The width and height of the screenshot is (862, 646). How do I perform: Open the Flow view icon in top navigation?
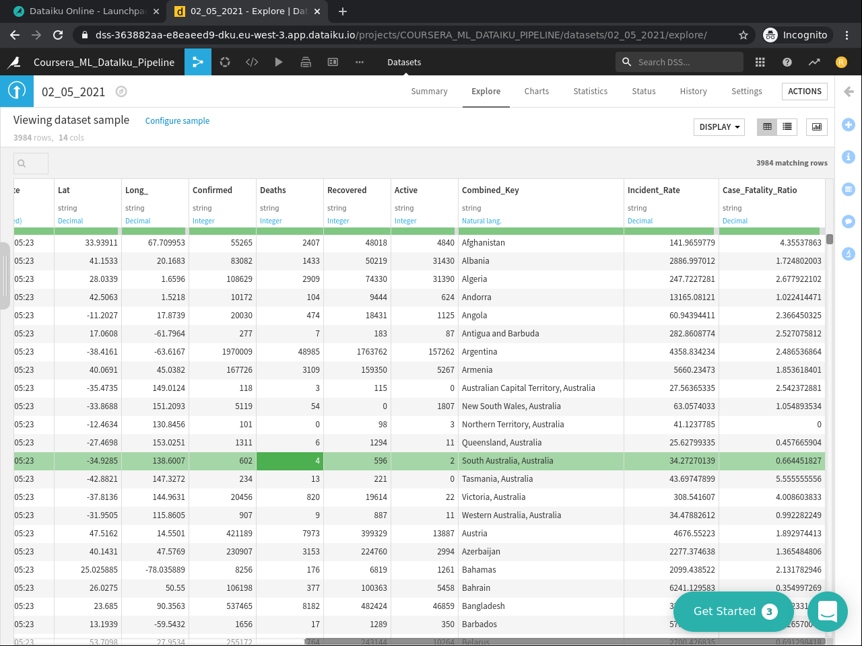[198, 62]
